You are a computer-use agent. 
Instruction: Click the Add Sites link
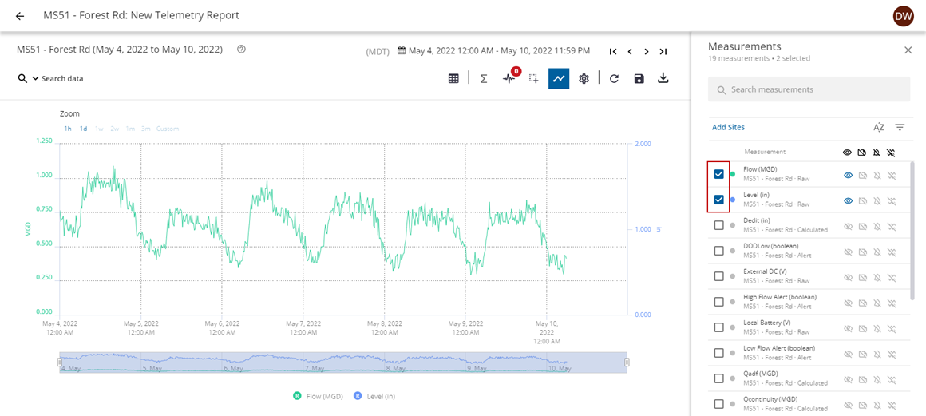728,127
